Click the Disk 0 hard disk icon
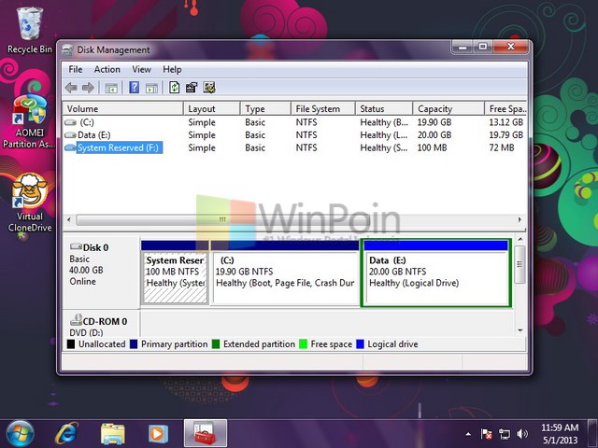The height and width of the screenshot is (448, 598). [76, 246]
